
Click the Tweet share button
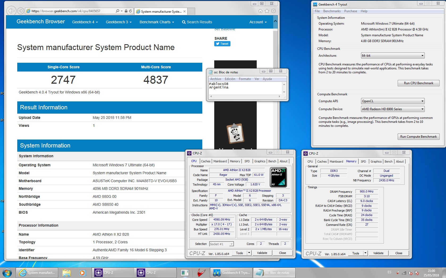[222, 44]
